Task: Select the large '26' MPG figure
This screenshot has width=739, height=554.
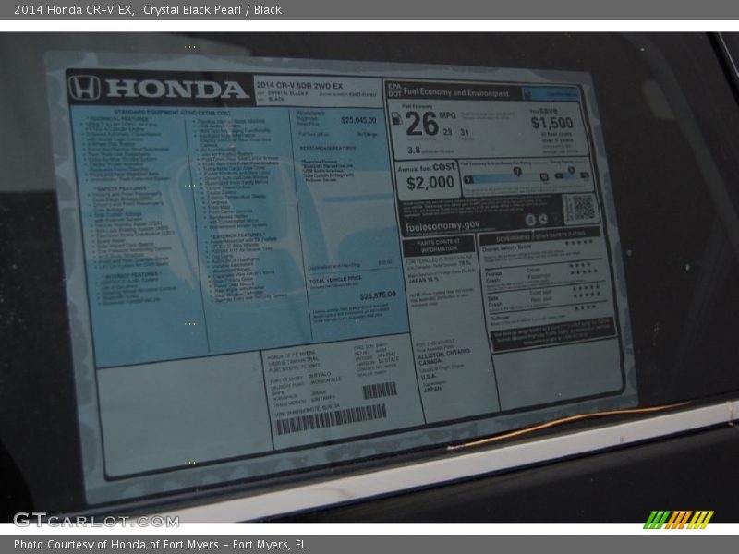Action: (422, 124)
